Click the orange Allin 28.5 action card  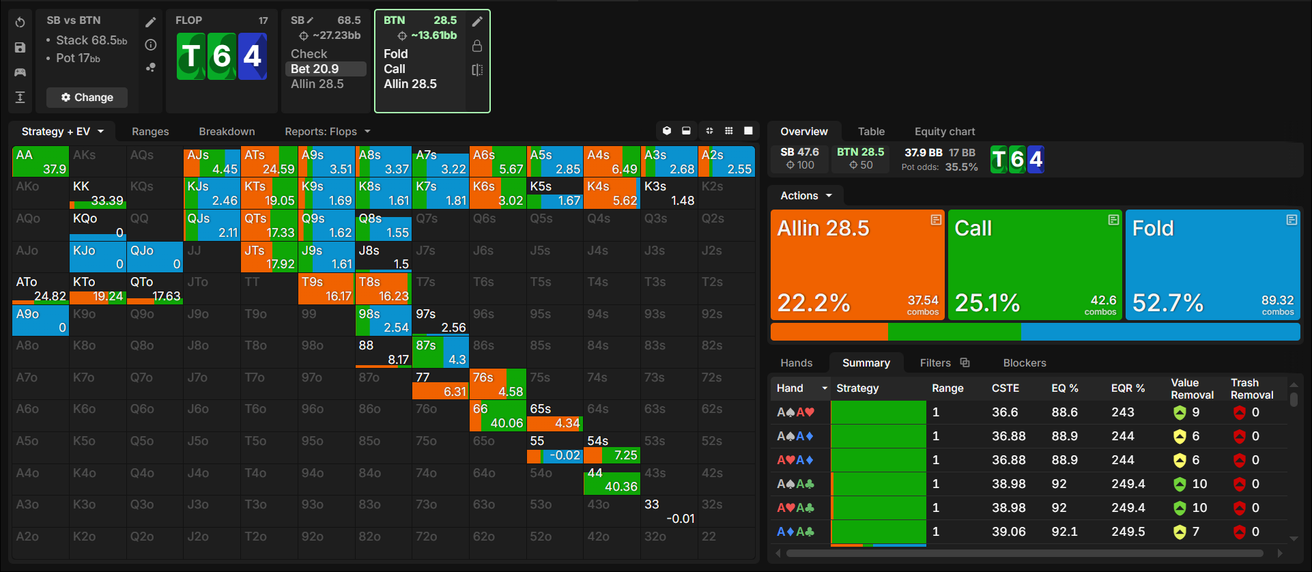pyautogui.click(x=857, y=265)
